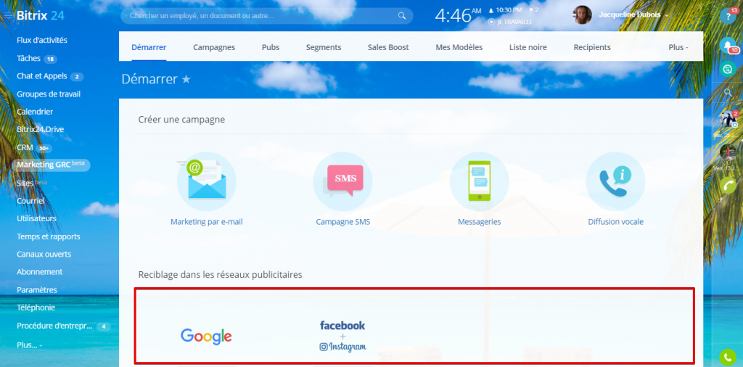Open CRM in the sidebar
The width and height of the screenshot is (743, 367).
coord(25,147)
